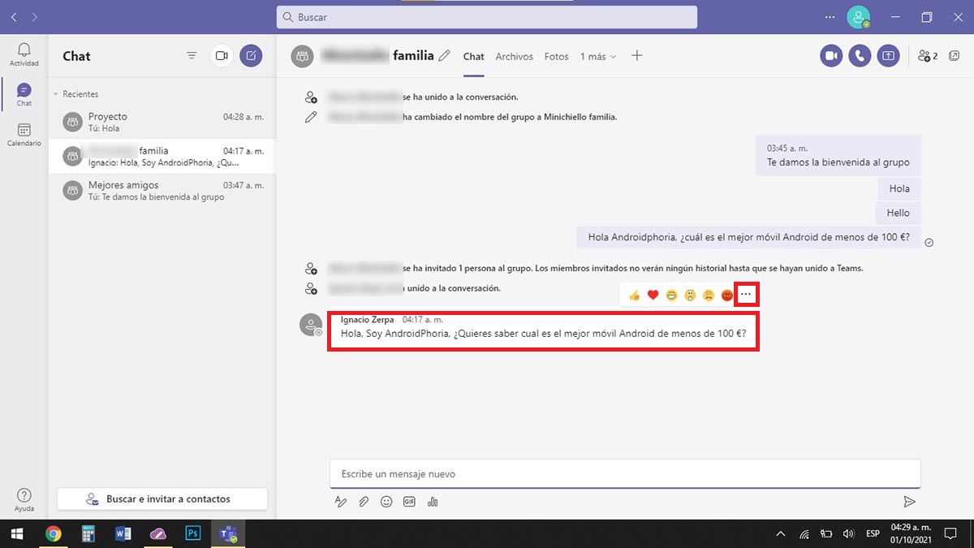Click Buscar e invitar a contactos button
The width and height of the screenshot is (974, 548).
pos(162,499)
